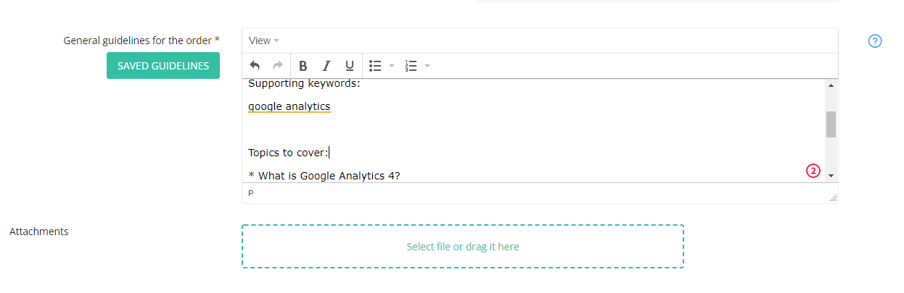Click the SAVED GUIDELINES button
904x293 pixels.
[163, 66]
